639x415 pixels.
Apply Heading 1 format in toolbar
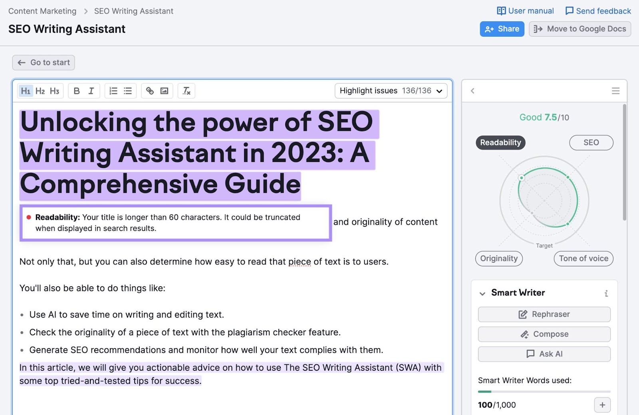coord(26,91)
